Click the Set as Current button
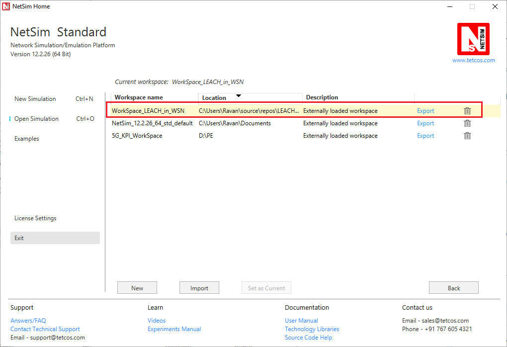507x347 pixels. pyautogui.click(x=266, y=288)
